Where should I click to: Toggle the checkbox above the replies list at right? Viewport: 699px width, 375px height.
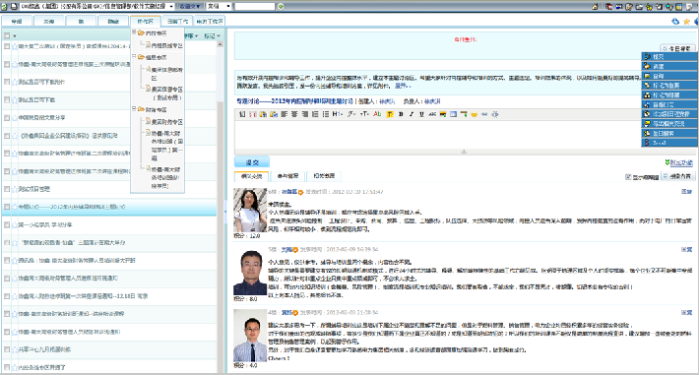[x=628, y=177]
